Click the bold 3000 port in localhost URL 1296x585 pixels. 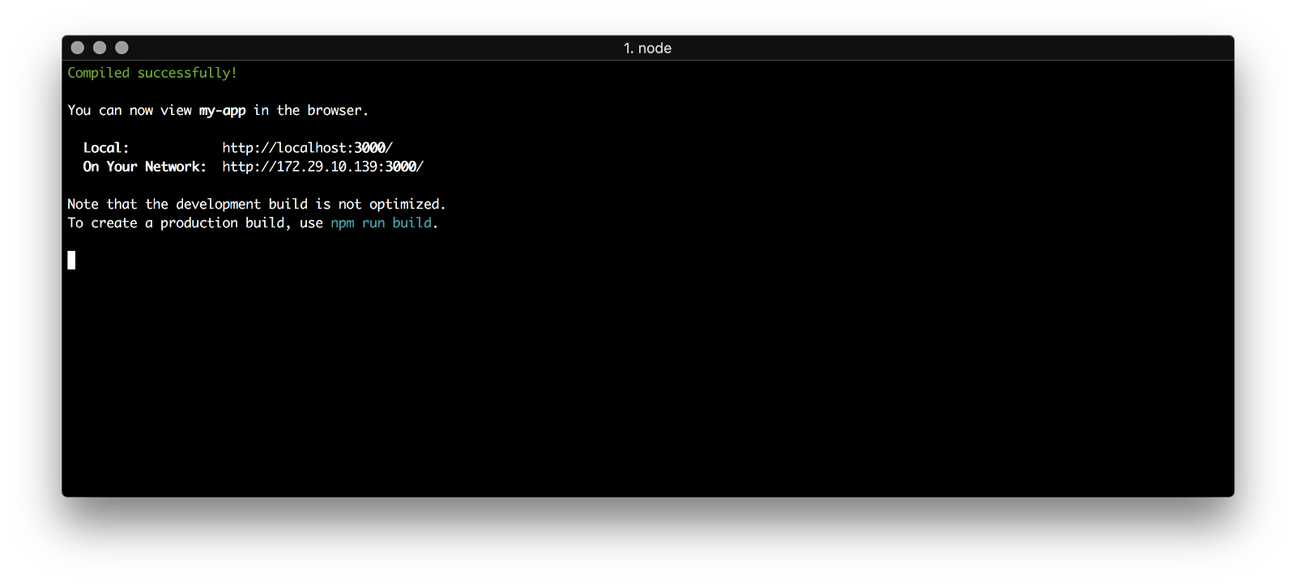coord(369,148)
